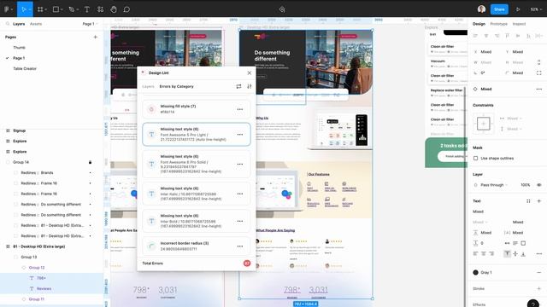Open the Resources tool
The height and width of the screenshot is (307, 547).
tap(101, 9)
